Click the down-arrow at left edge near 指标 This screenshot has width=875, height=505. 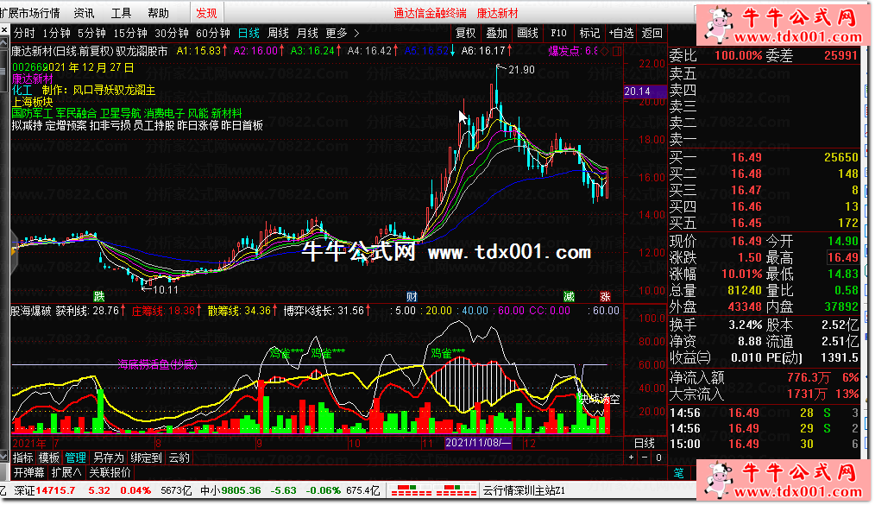tap(4, 457)
